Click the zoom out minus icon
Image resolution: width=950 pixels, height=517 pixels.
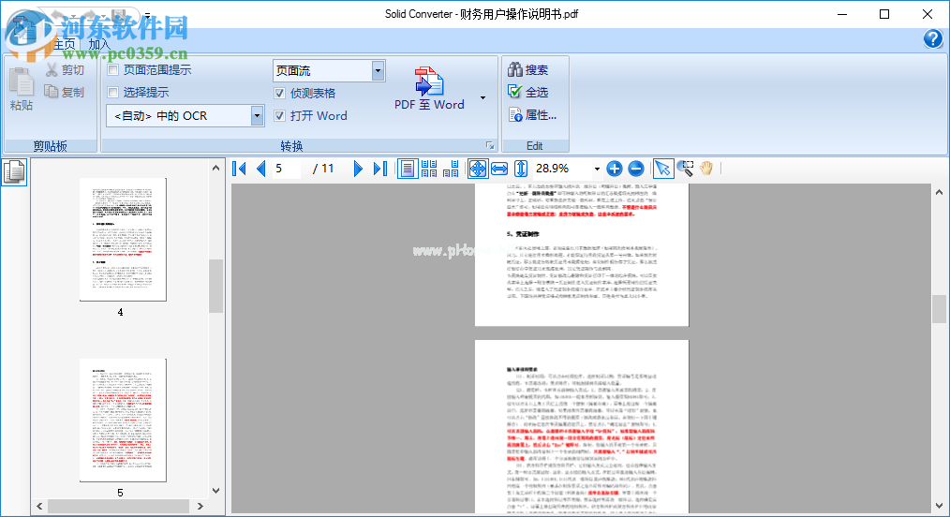tap(635, 169)
